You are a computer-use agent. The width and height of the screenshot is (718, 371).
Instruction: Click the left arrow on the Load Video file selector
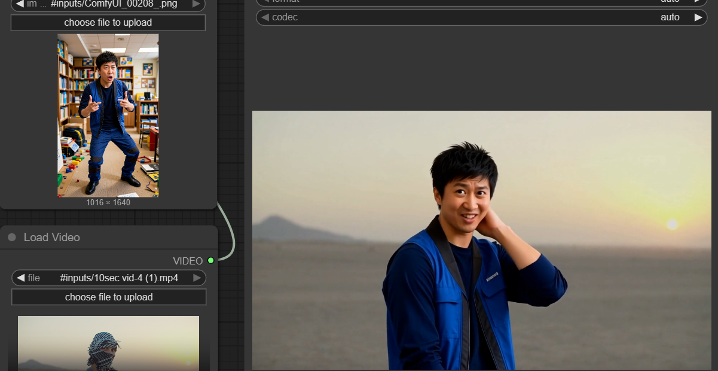[20, 278]
